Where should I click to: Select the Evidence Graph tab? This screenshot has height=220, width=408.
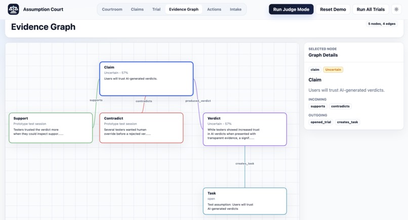pos(184,10)
